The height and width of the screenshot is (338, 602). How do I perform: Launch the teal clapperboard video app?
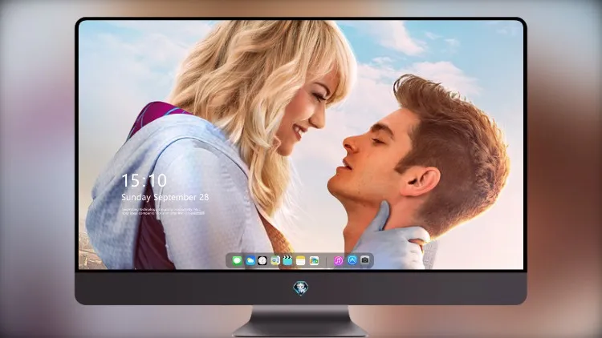click(287, 260)
